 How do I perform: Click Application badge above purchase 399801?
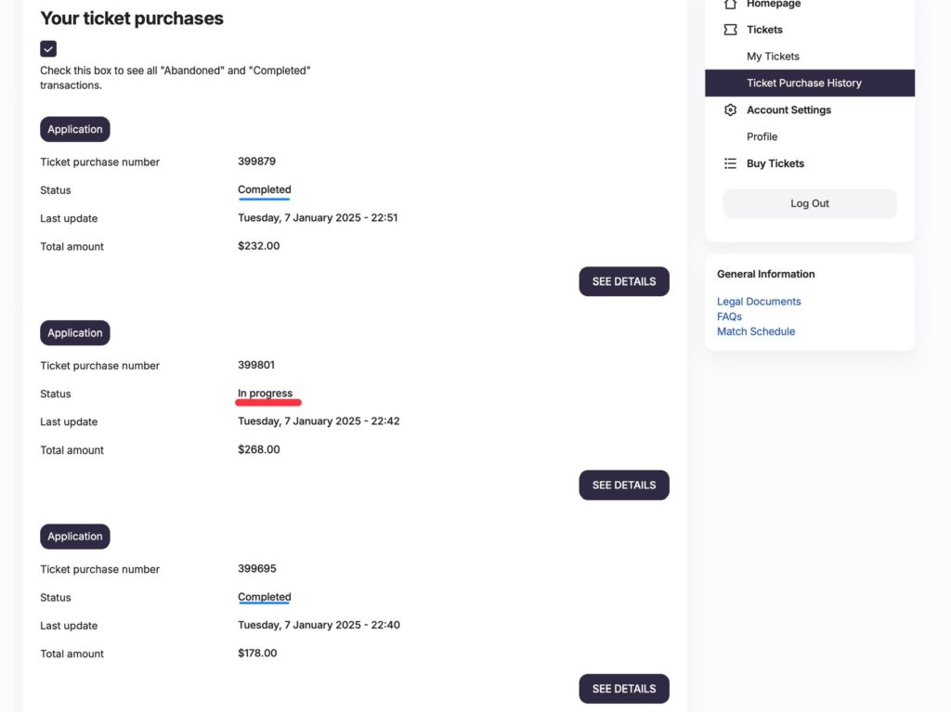tap(75, 333)
